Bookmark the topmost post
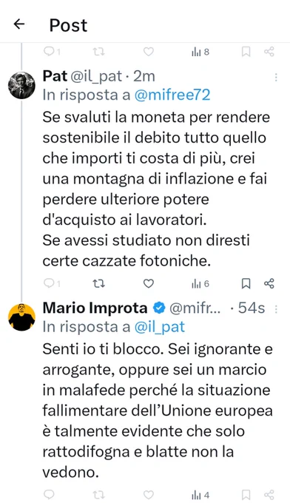The height and width of the screenshot is (503, 290). point(246,52)
